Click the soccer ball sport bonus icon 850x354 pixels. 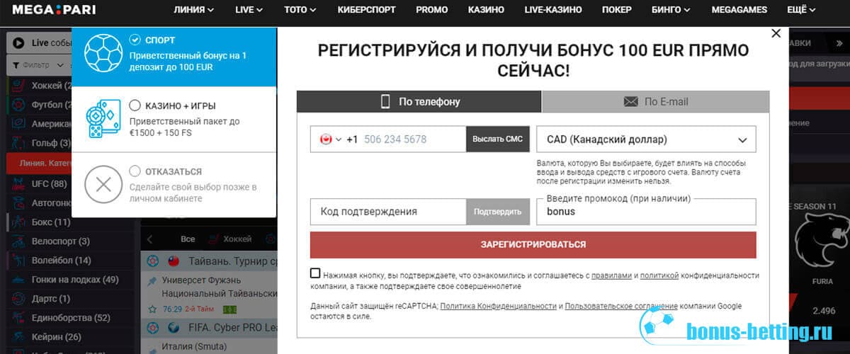103,54
